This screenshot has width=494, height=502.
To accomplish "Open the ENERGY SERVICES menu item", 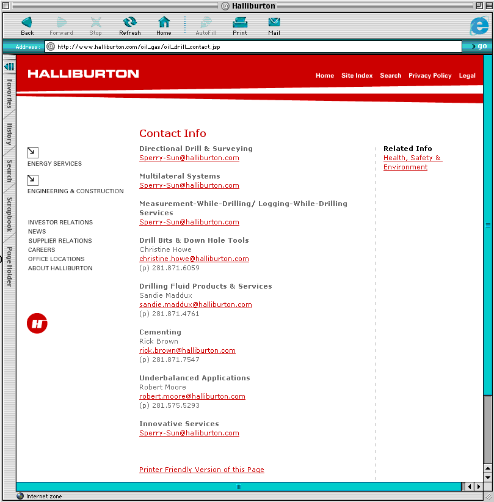I will [55, 164].
